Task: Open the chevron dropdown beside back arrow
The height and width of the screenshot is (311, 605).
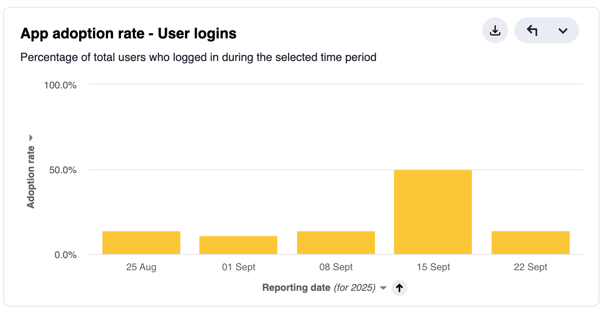Action: (563, 31)
